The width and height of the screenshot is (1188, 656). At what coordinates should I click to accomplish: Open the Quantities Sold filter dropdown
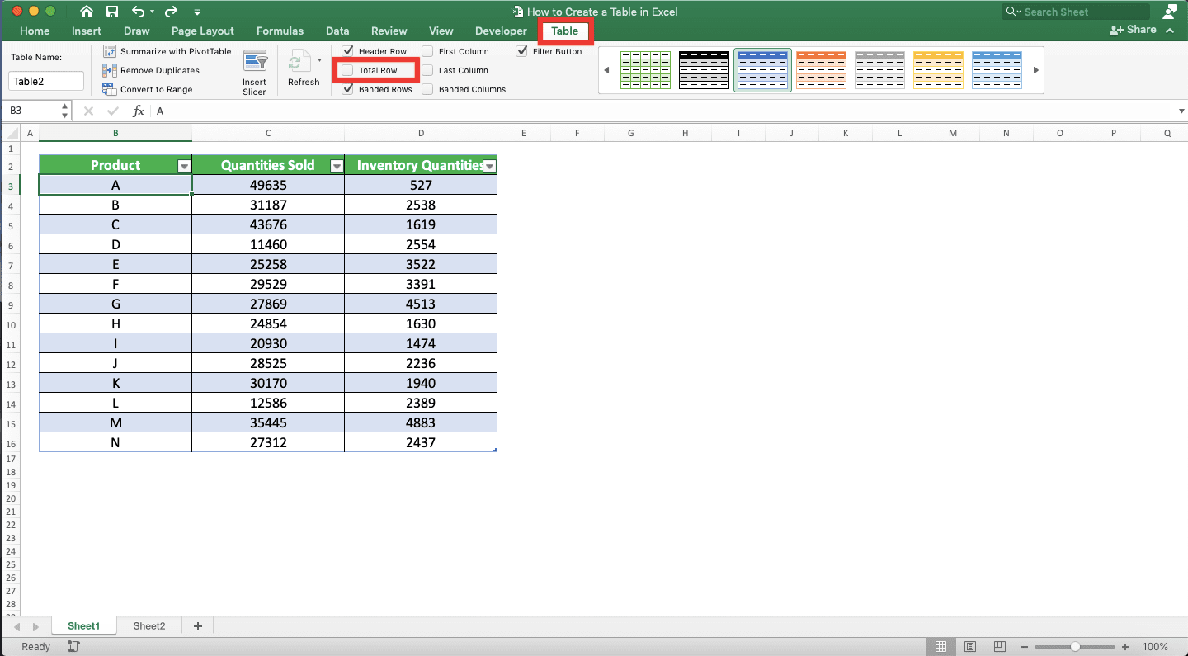[x=337, y=166]
